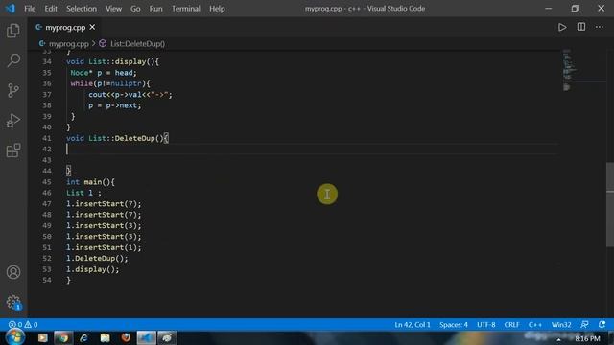This screenshot has height=345, width=614.
Task: Switch to VS Code taskbar icon
Action: tap(147, 338)
